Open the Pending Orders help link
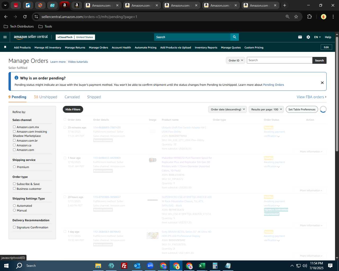 (274, 85)
